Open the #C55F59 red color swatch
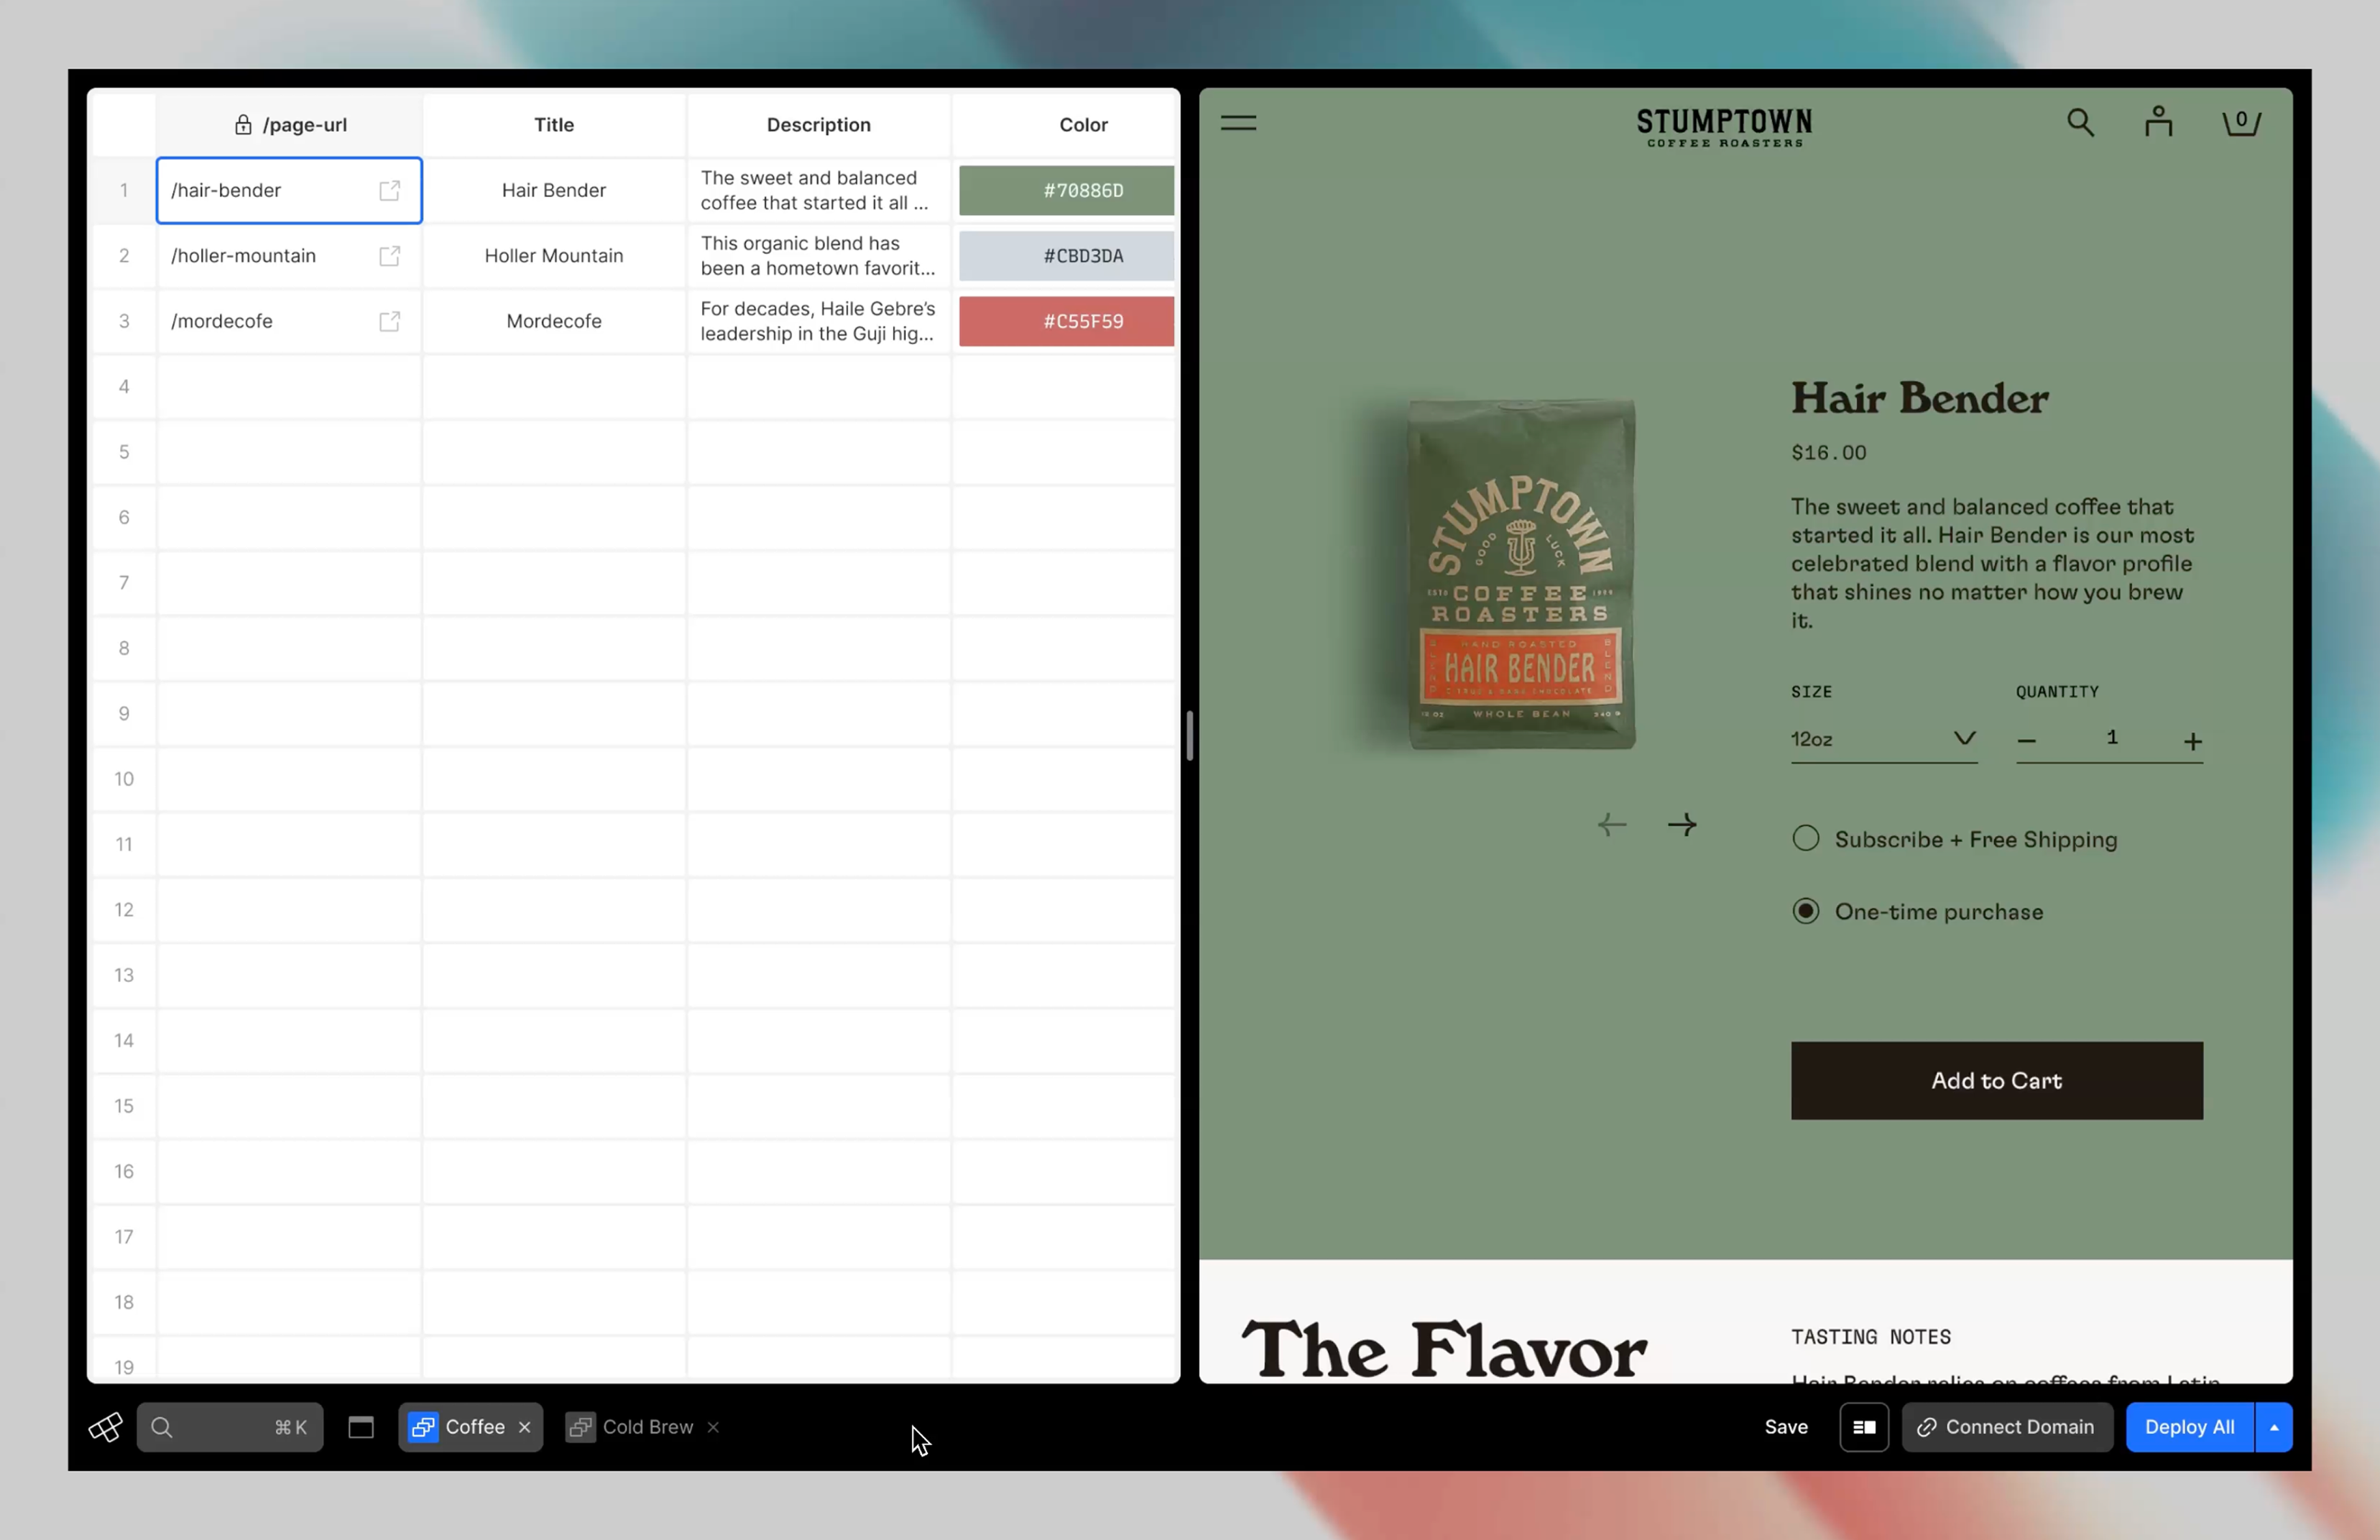 pyautogui.click(x=1066, y=321)
